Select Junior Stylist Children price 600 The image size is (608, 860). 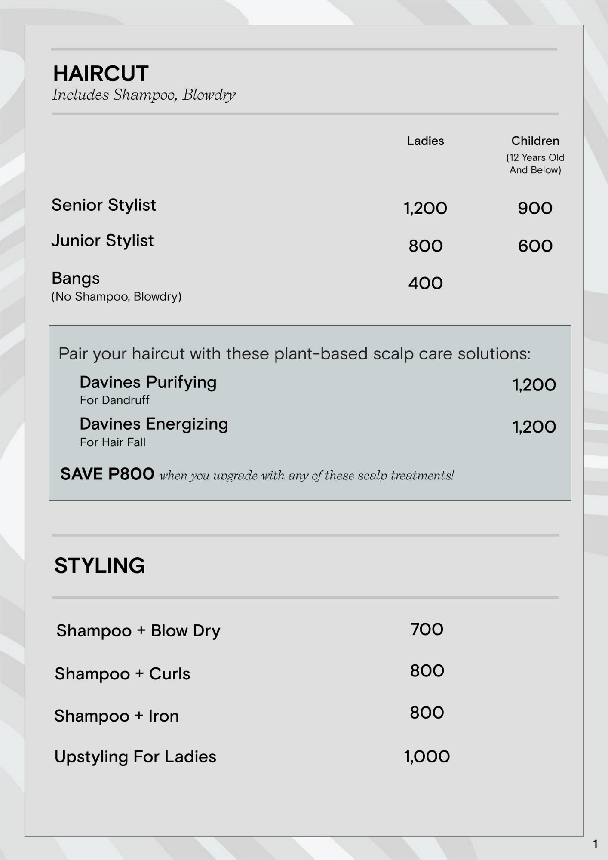(535, 246)
